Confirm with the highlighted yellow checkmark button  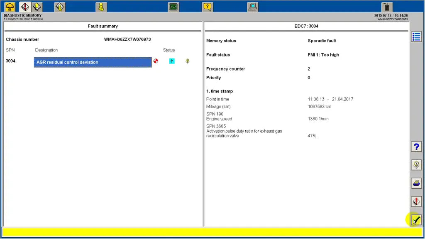point(416,220)
